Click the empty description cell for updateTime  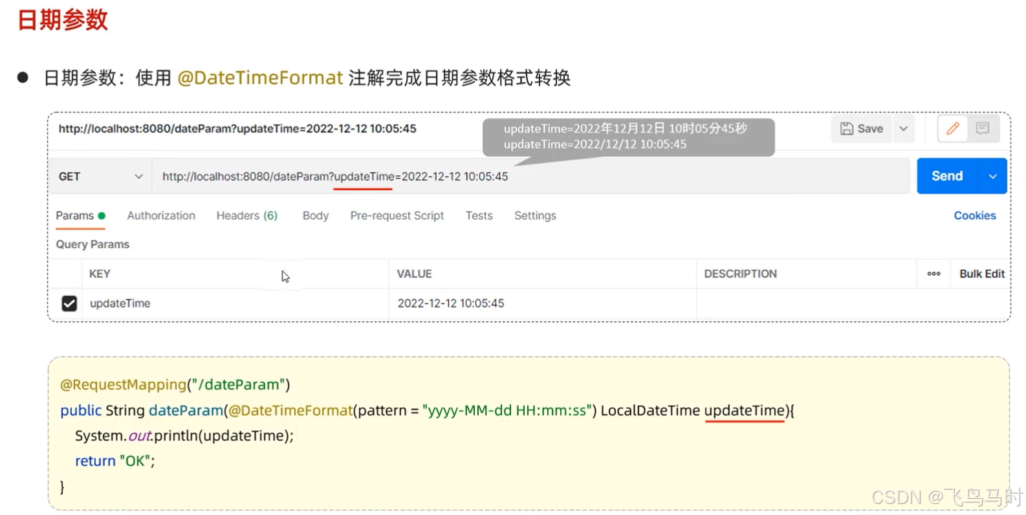click(x=853, y=303)
